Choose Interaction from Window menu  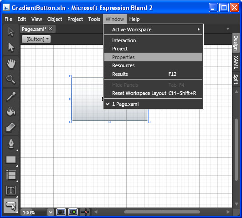[153, 40]
